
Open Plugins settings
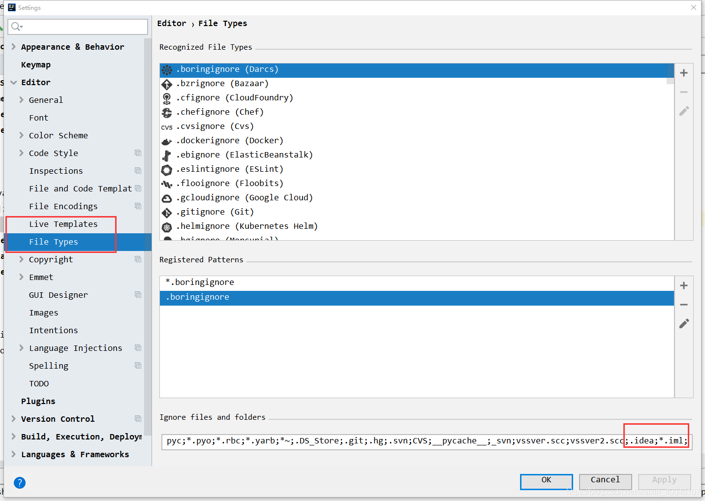tap(38, 401)
